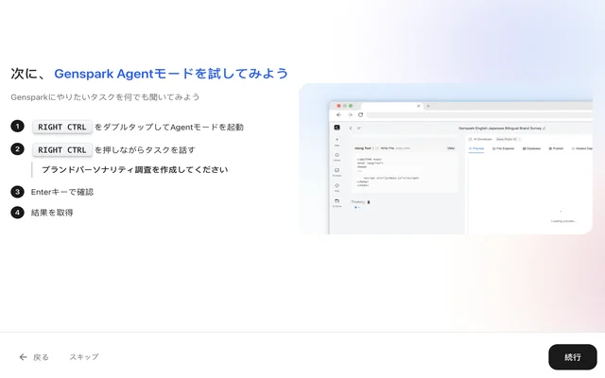The height and width of the screenshot is (378, 605).
Task: Click the AI Developer label in preview
Action: coord(480,139)
